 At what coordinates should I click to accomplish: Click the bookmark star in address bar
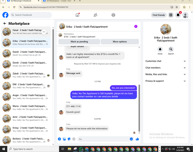[x=177, y=7]
